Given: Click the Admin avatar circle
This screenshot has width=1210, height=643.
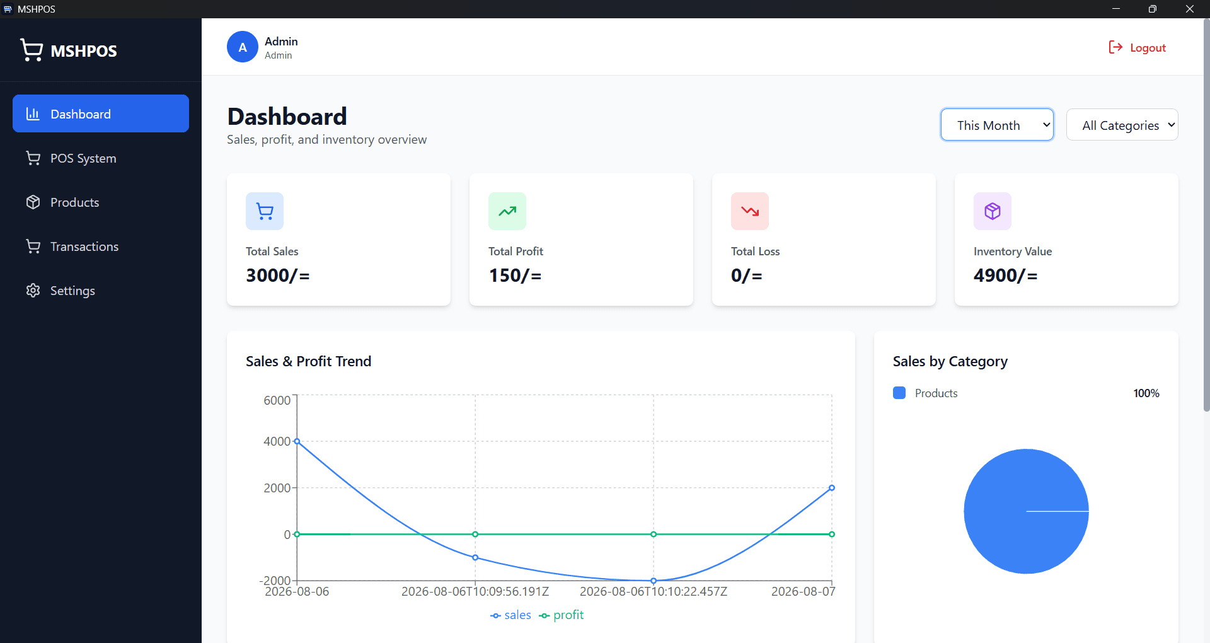Looking at the screenshot, I should coord(243,47).
